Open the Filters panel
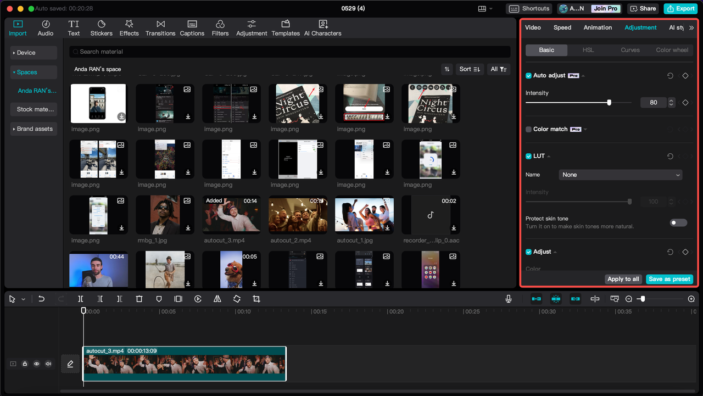This screenshot has height=396, width=703. pyautogui.click(x=220, y=27)
